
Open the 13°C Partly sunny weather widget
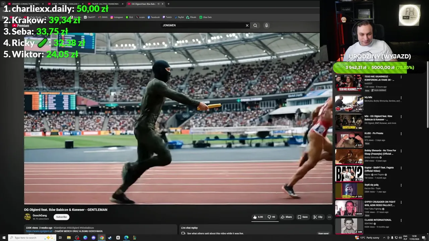pyautogui.click(x=367, y=238)
